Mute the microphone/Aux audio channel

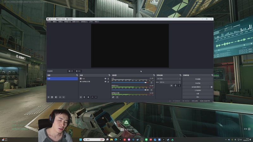[148, 90]
